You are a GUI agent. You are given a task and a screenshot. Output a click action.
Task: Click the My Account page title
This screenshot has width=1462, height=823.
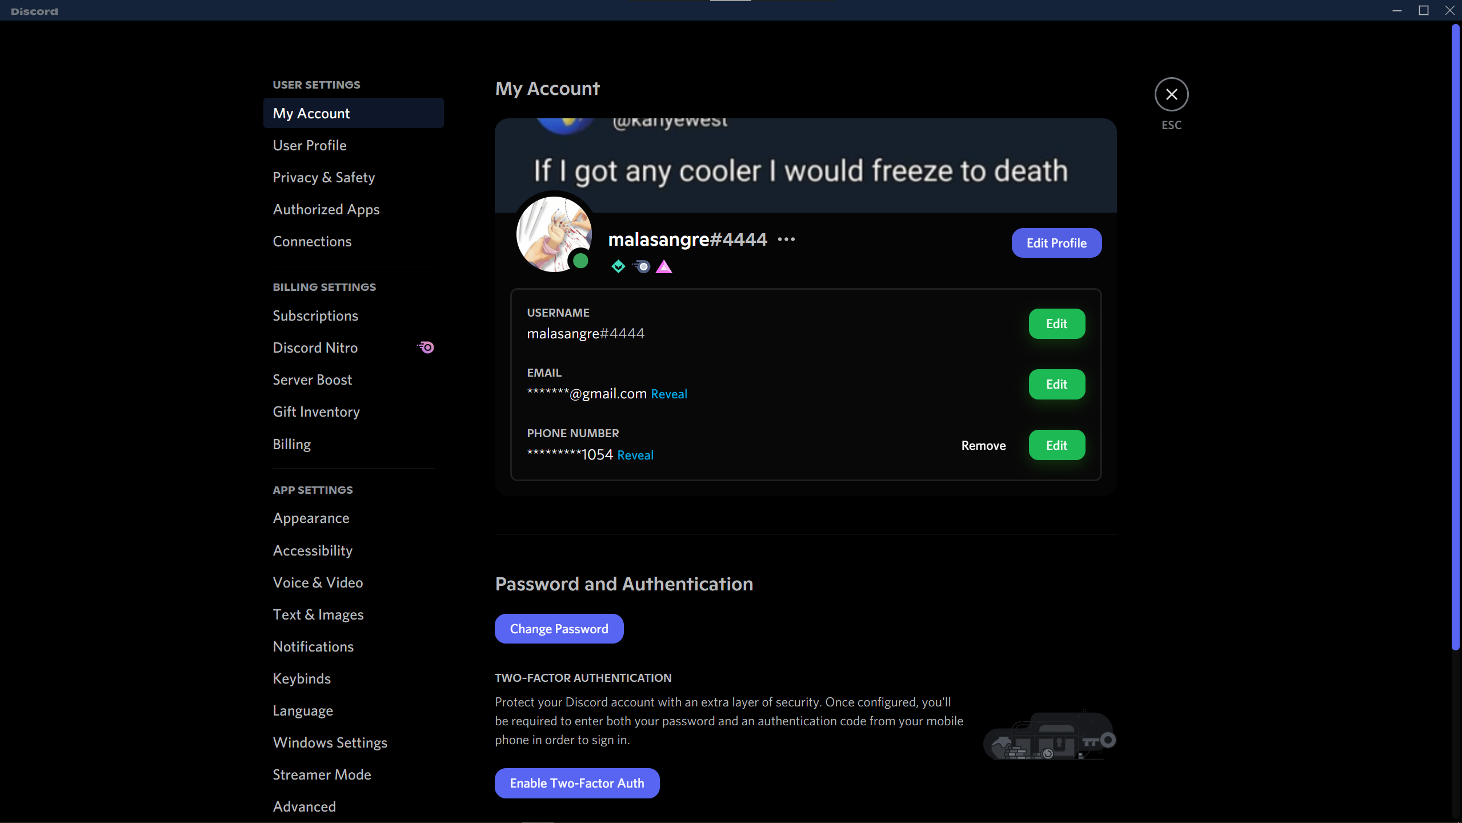click(x=547, y=89)
